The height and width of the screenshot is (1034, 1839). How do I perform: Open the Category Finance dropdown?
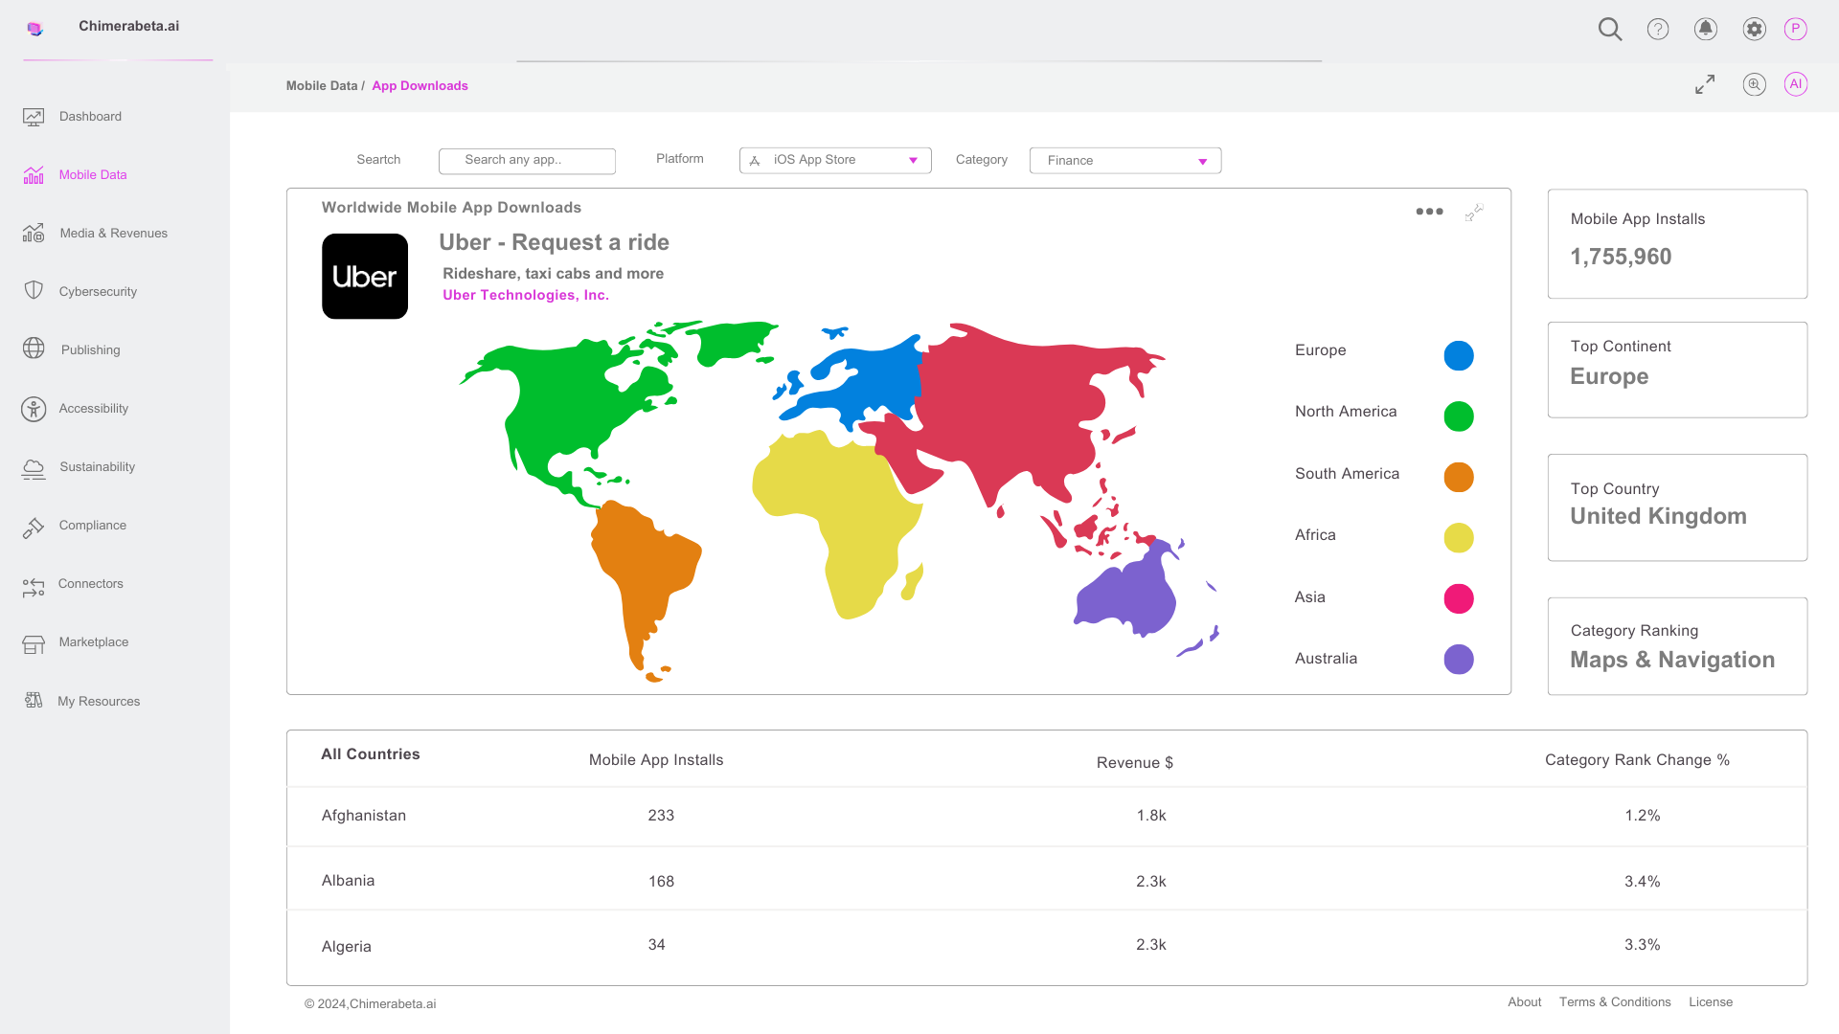coord(1125,161)
